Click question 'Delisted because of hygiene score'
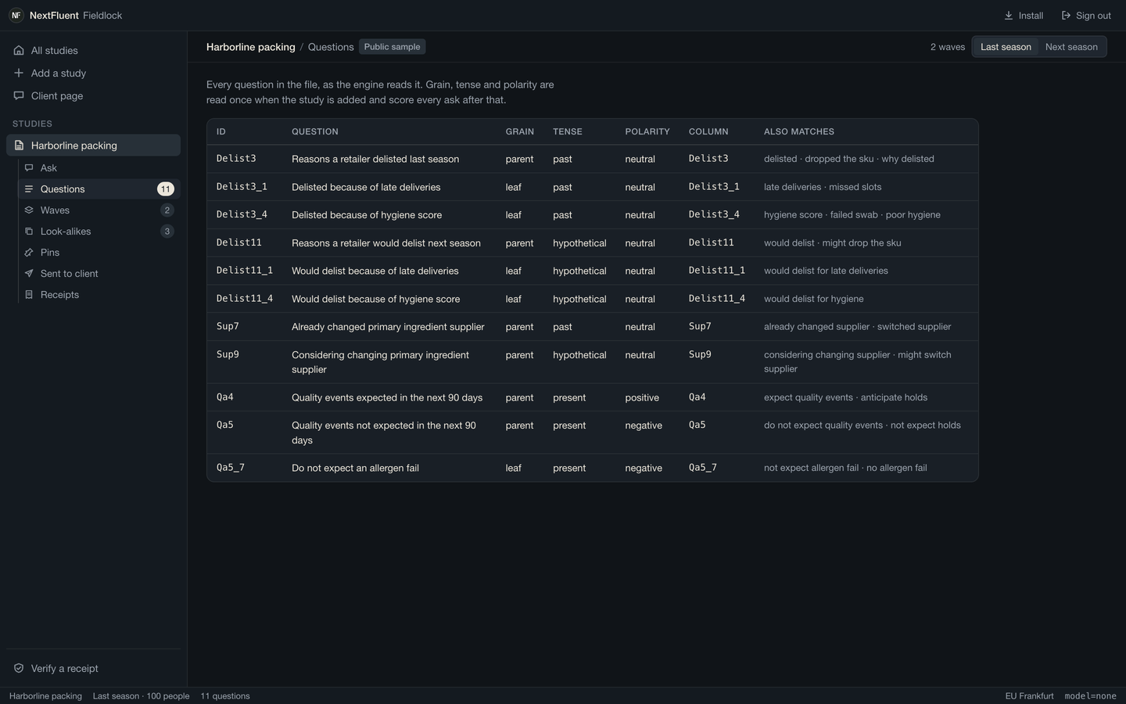Image resolution: width=1126 pixels, height=704 pixels. pyautogui.click(x=367, y=215)
